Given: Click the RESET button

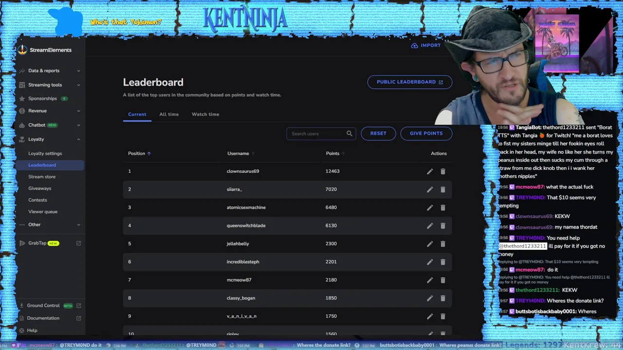Looking at the screenshot, I should tap(378, 133).
